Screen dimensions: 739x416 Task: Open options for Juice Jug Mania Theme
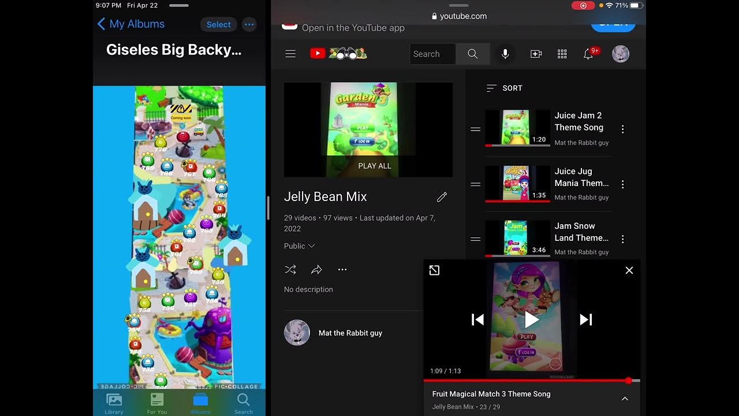622,184
